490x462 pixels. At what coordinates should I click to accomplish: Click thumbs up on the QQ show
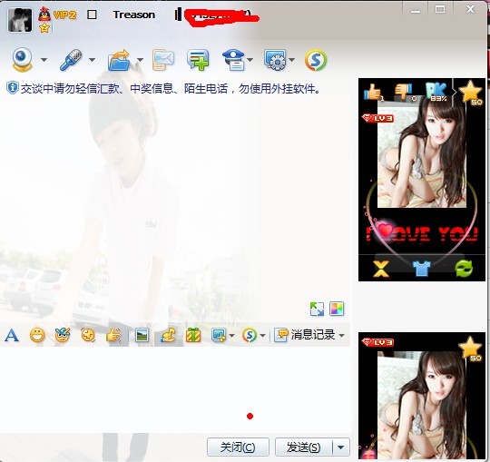(373, 93)
